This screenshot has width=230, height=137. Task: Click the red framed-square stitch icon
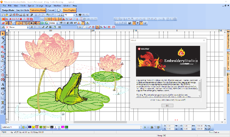pyautogui.click(x=31, y=19)
